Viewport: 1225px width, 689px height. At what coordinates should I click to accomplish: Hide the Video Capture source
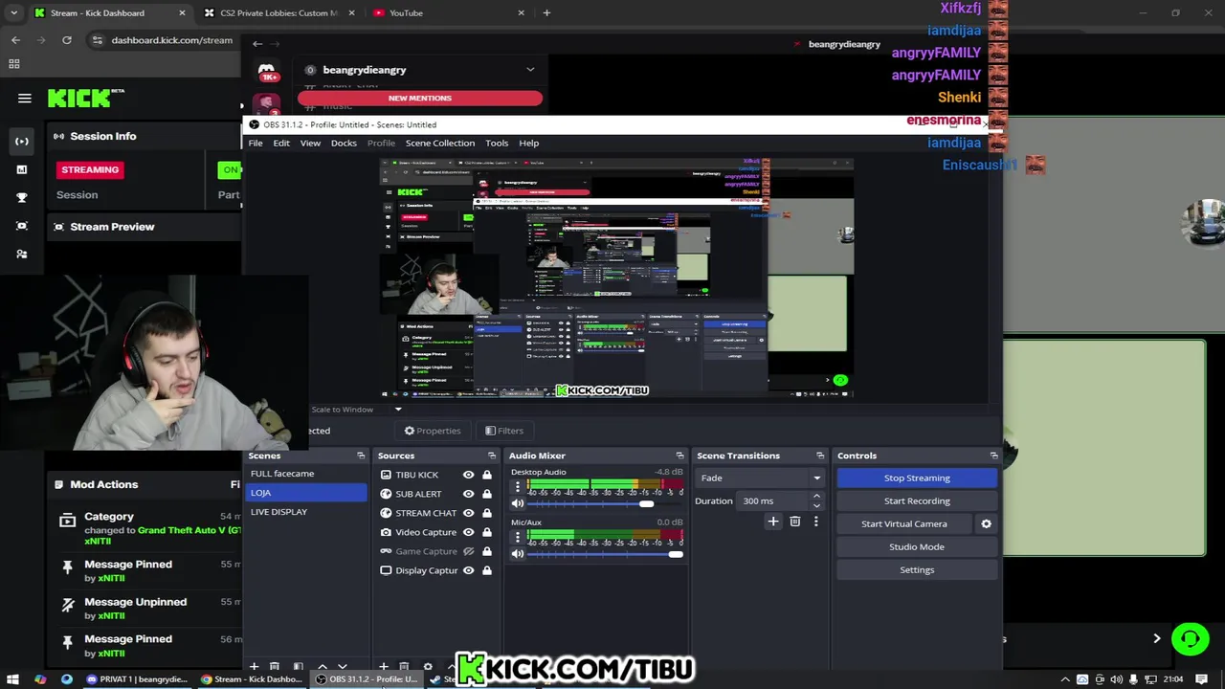pyautogui.click(x=468, y=532)
